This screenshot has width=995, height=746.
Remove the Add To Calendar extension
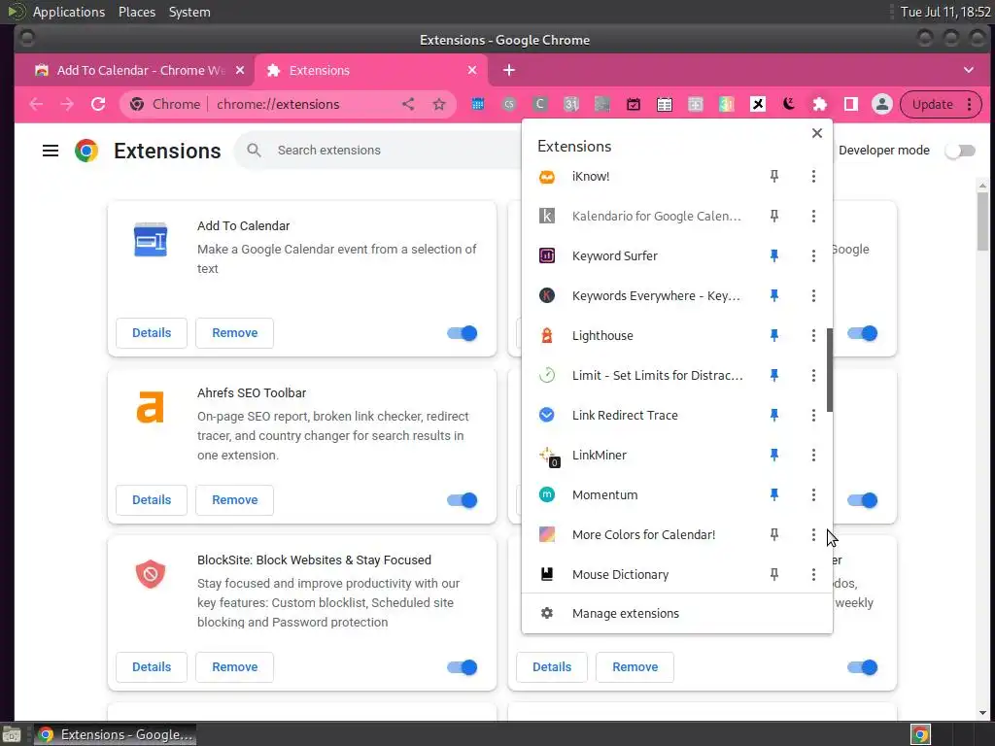click(x=235, y=333)
